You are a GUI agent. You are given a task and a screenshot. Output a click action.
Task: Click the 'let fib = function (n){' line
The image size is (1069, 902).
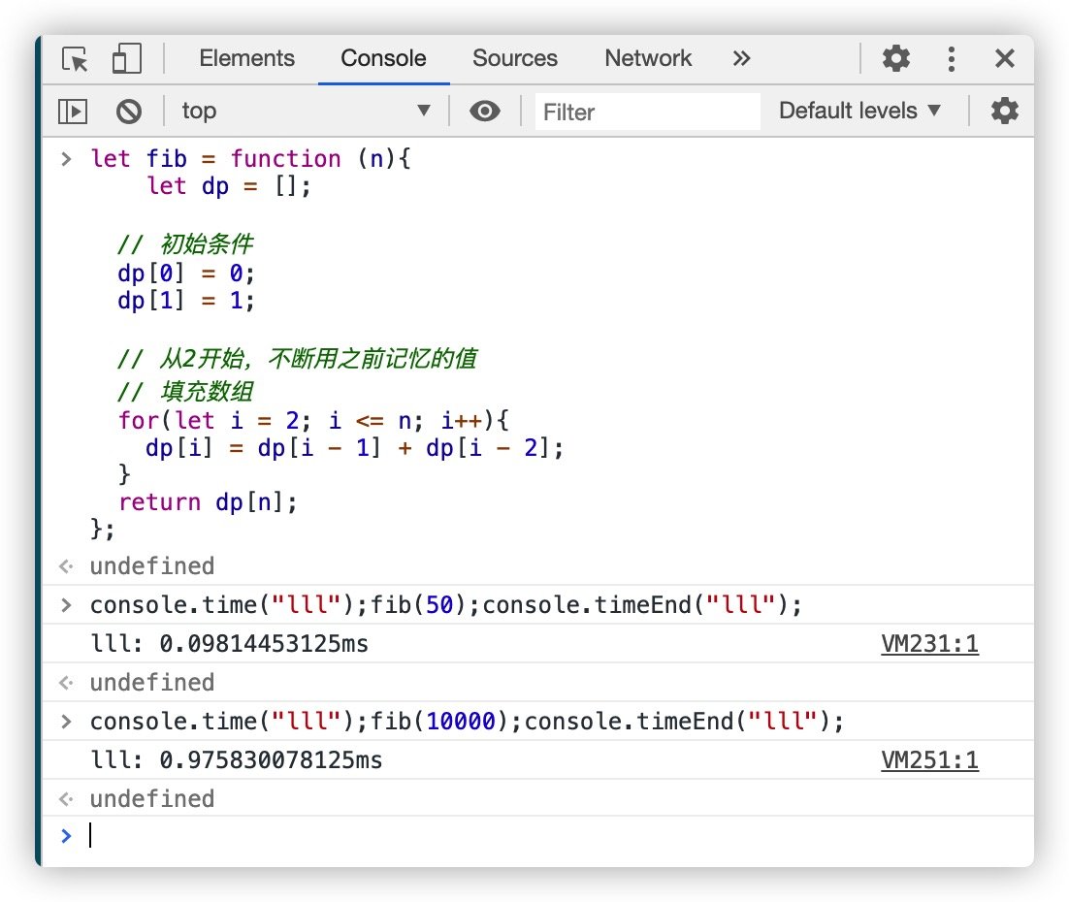251,159
